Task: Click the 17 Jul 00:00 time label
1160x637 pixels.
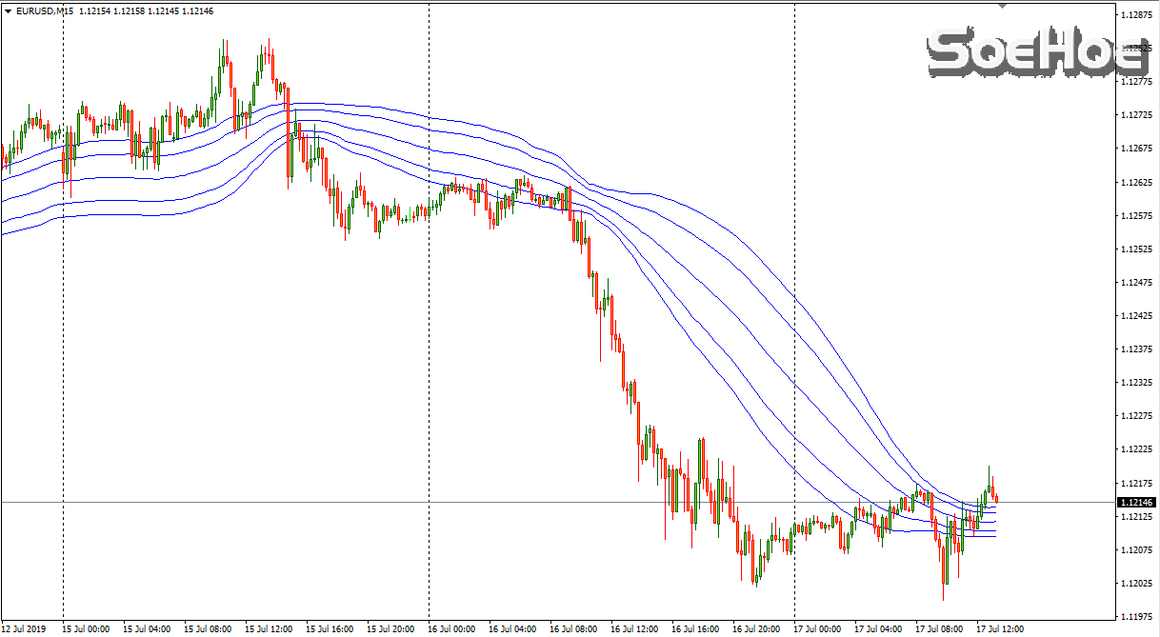Action: coord(817,629)
